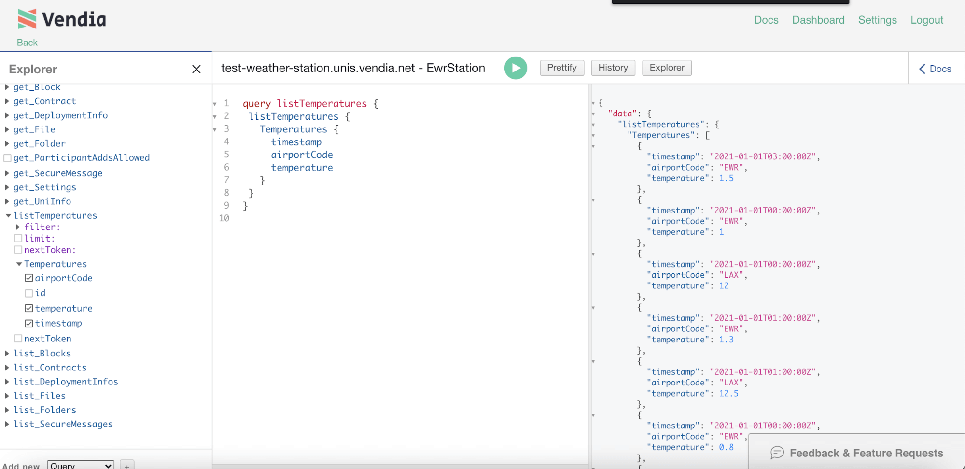Fold the Temperatures block at line 3
Image resolution: width=965 pixels, height=469 pixels.
pos(215,129)
